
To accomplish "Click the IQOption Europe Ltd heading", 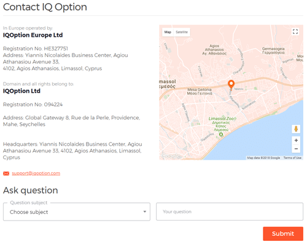I will tap(33, 35).
